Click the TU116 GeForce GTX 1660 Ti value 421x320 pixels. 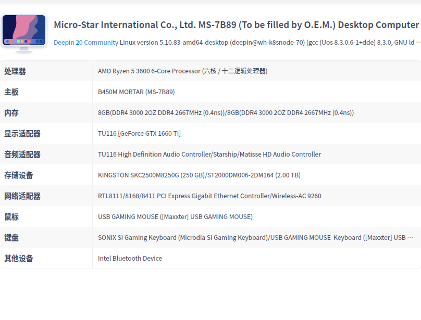click(139, 134)
